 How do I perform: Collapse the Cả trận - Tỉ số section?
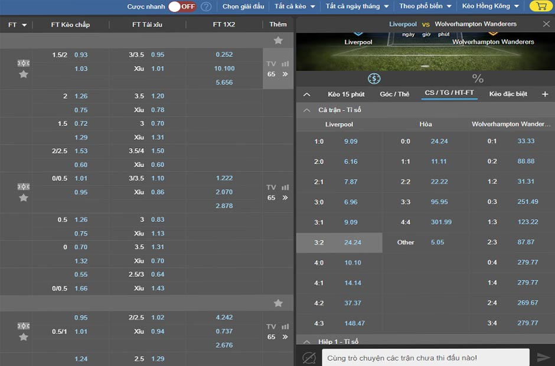pos(307,110)
